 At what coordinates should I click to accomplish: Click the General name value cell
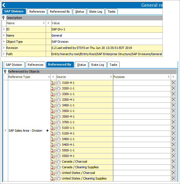(107, 35)
